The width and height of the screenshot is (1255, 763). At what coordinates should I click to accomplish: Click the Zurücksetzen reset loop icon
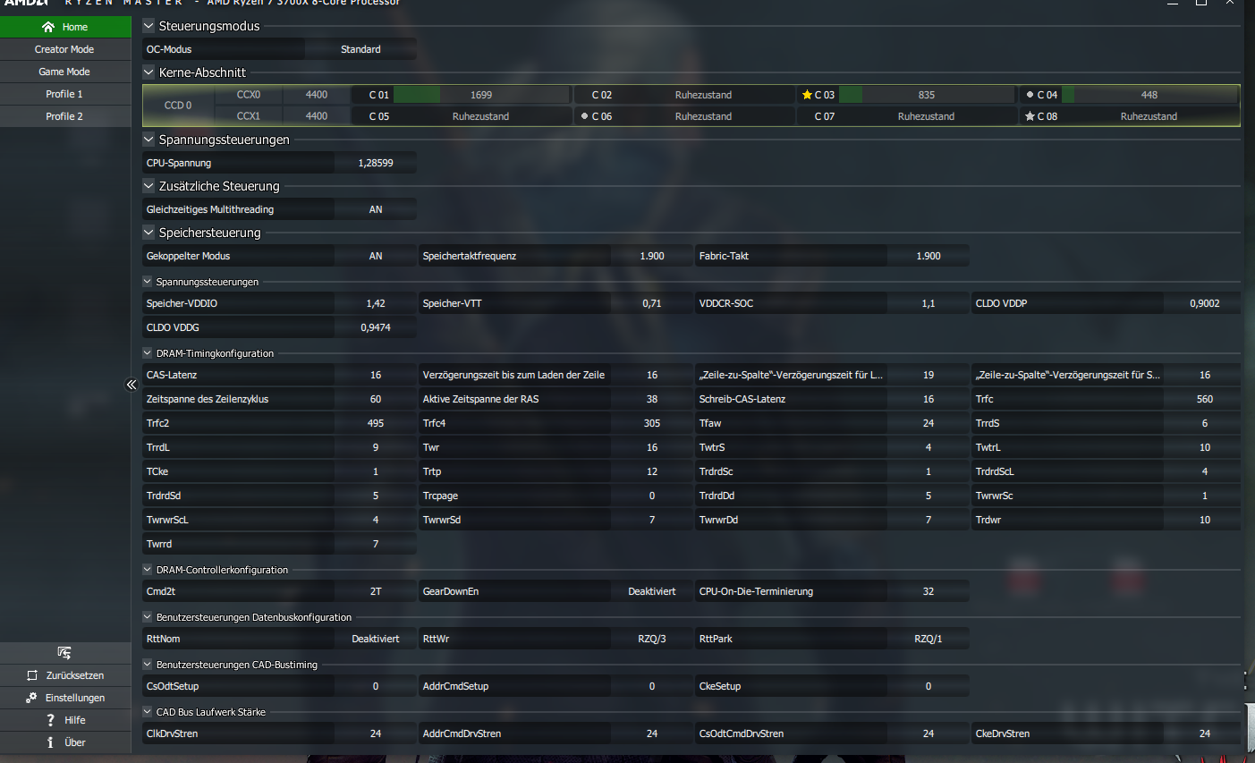(x=32, y=675)
